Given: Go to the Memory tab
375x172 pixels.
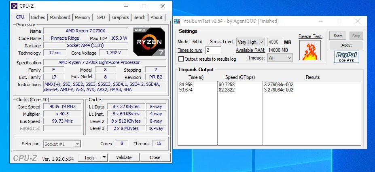Looking at the screenshot, I should [x=83, y=17].
